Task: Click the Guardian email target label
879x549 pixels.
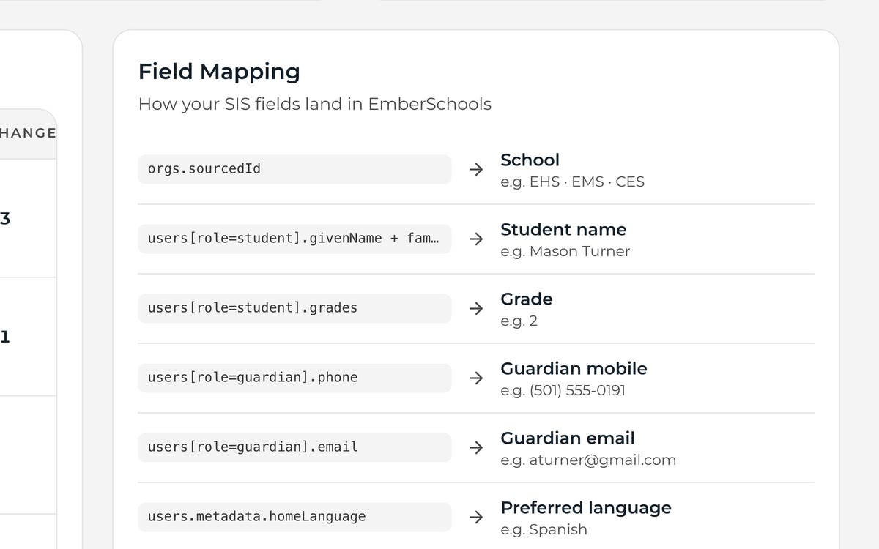Action: 568,438
